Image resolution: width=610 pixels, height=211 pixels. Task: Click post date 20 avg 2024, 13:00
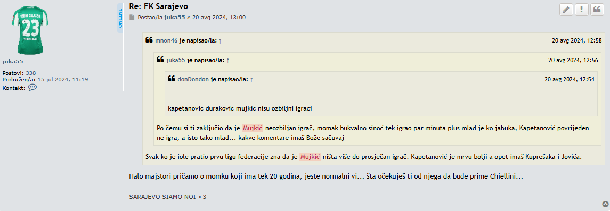click(x=219, y=18)
